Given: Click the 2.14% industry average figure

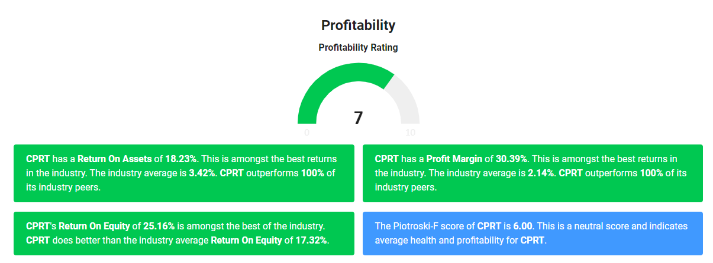Looking at the screenshot, I should point(540,173).
